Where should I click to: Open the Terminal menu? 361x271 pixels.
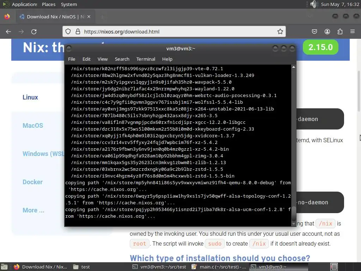click(146, 59)
